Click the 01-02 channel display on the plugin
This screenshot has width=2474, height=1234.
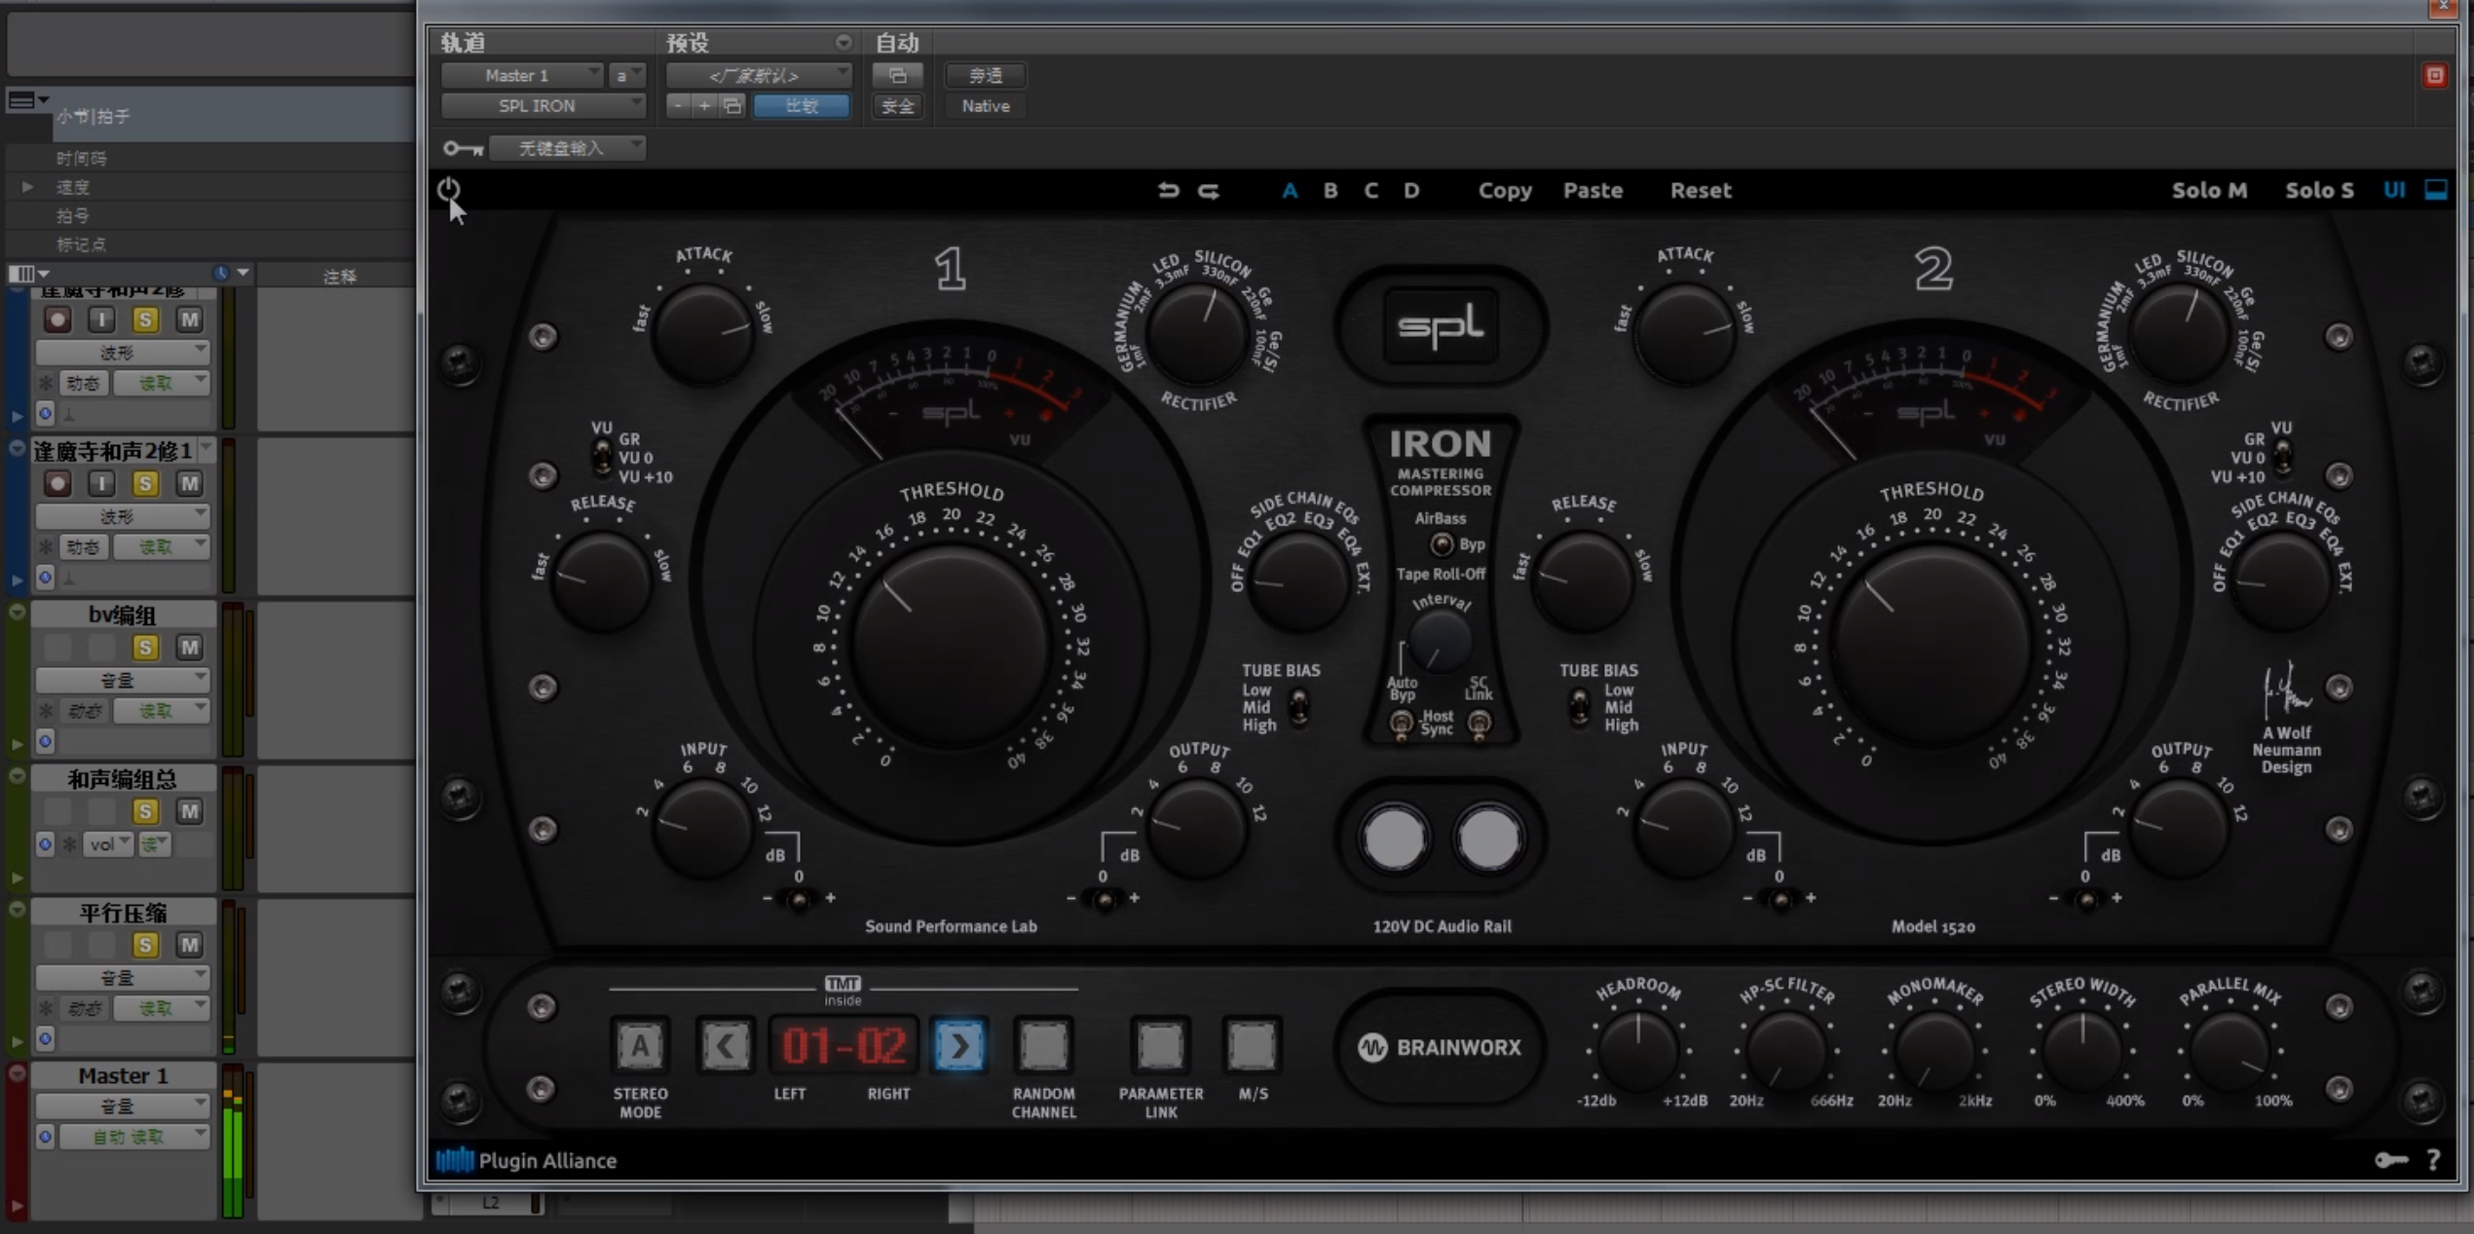pyautogui.click(x=843, y=1046)
